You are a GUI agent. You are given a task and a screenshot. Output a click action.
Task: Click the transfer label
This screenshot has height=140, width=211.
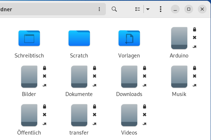[79, 133]
